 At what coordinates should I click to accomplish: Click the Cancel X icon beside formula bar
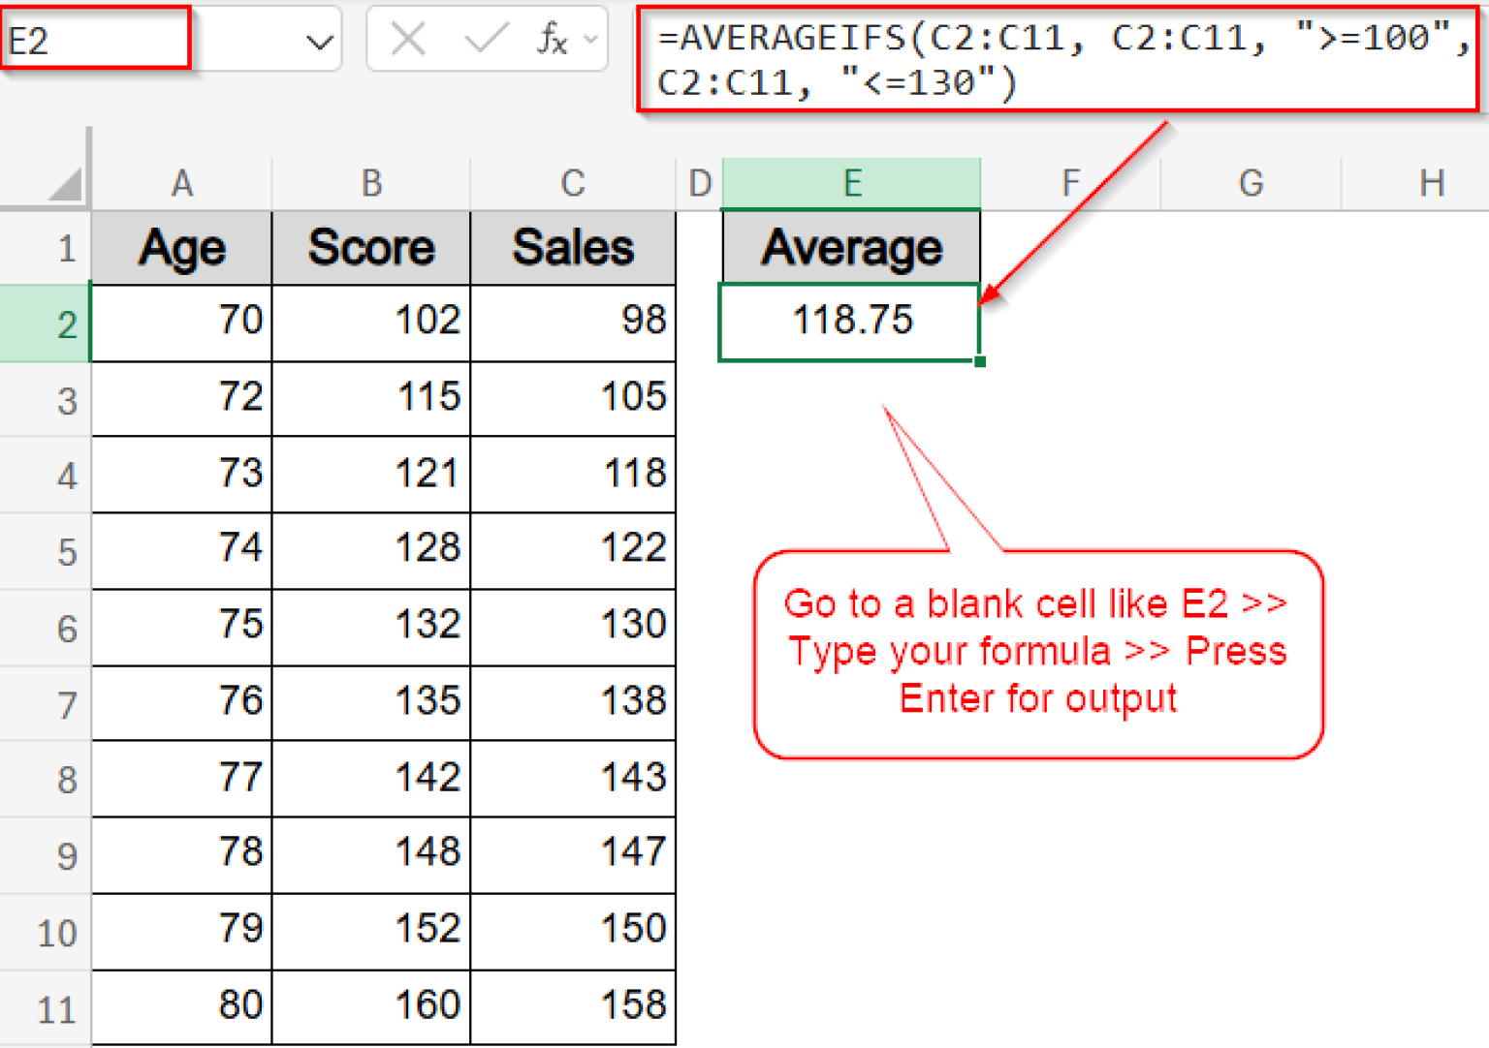[408, 39]
